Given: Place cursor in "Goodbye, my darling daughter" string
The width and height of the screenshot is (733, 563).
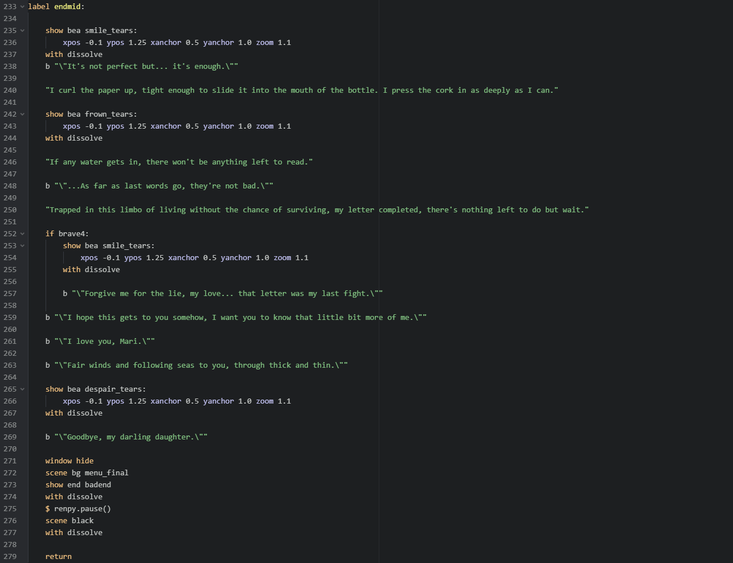Looking at the screenshot, I should pos(130,437).
